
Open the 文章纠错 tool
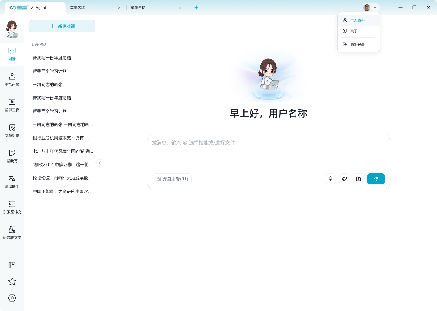pos(12,130)
